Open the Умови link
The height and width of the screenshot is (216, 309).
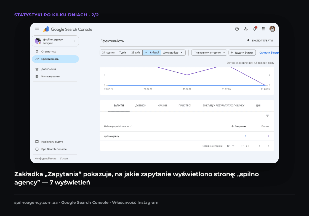[64, 158]
